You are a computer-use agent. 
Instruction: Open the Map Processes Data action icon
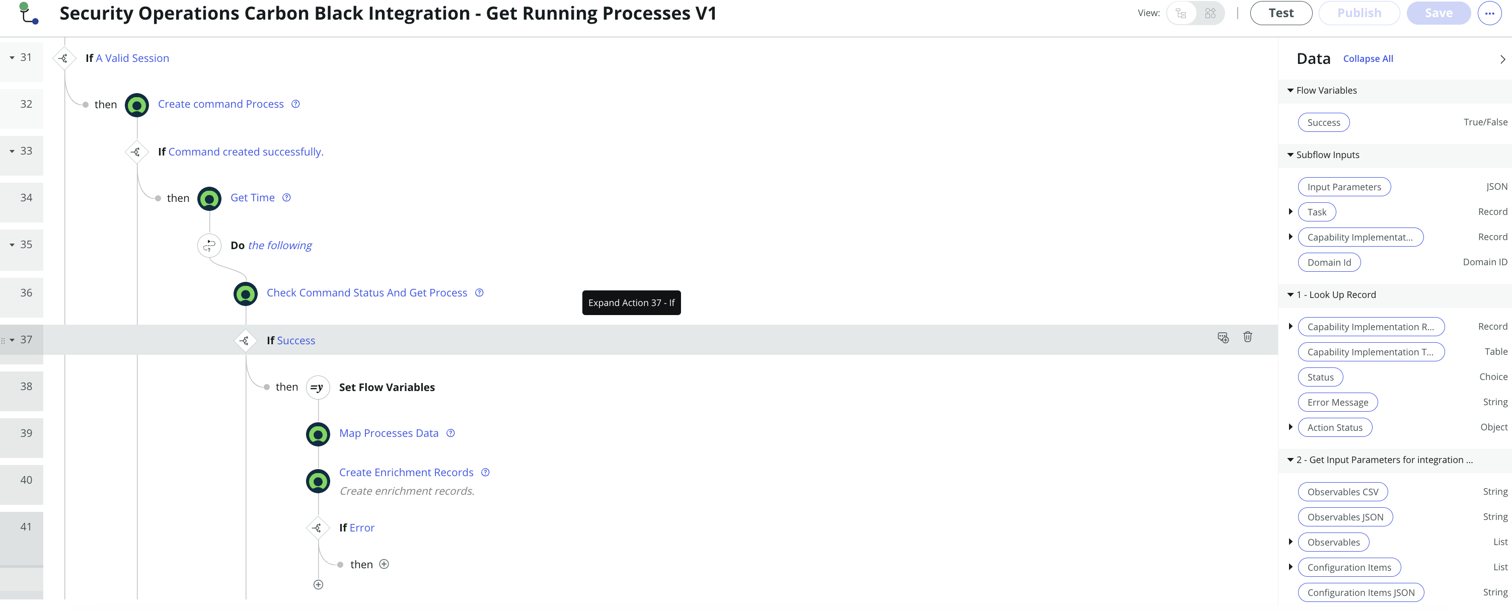[318, 434]
